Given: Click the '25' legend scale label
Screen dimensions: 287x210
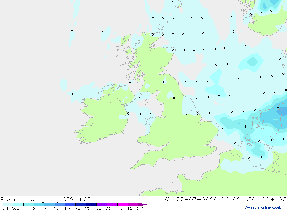Looking at the screenshot, I should coord(88,208).
